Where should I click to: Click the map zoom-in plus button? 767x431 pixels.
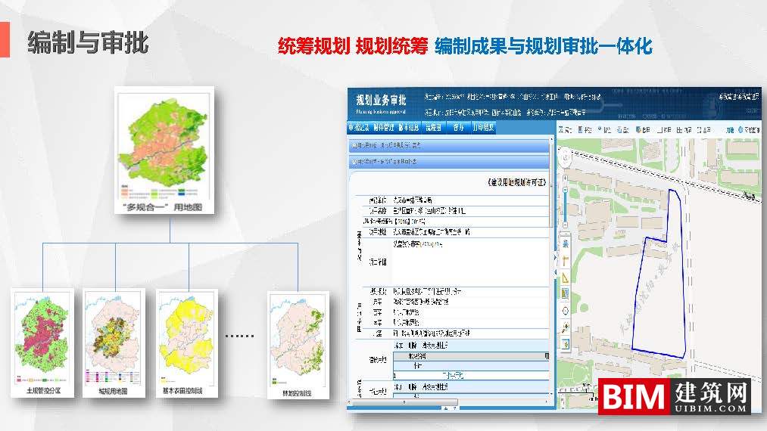point(566,177)
